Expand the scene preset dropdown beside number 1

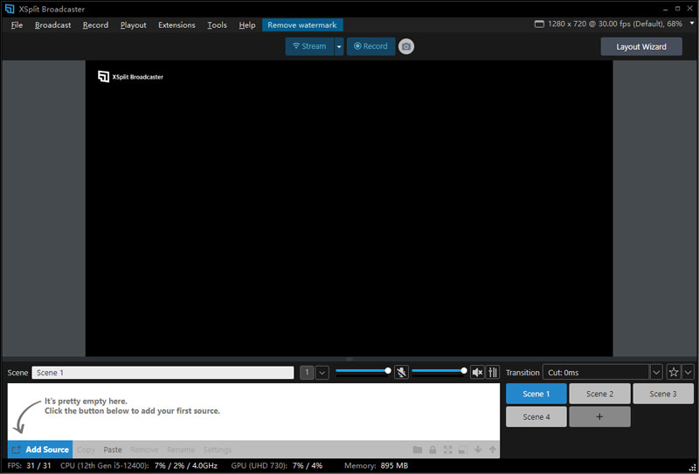[322, 372]
